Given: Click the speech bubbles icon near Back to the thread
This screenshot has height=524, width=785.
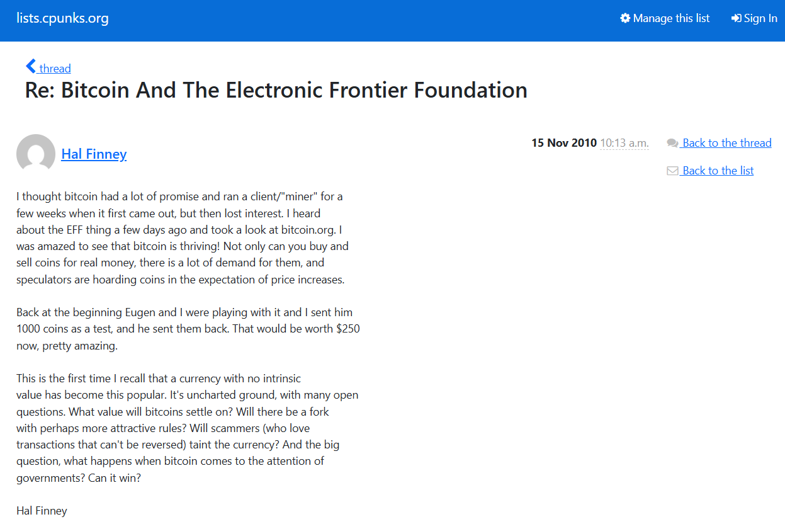Looking at the screenshot, I should [672, 143].
